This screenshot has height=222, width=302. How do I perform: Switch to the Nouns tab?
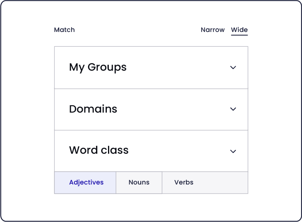click(x=139, y=182)
